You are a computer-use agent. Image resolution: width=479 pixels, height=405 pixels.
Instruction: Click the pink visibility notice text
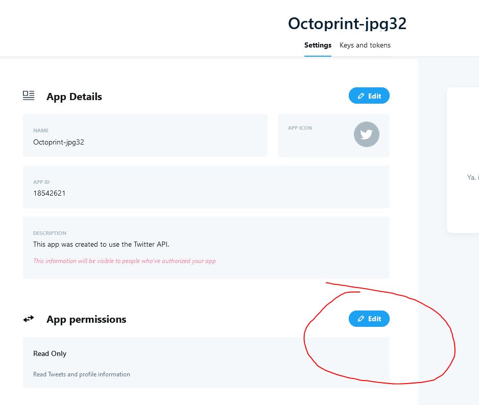(x=124, y=261)
